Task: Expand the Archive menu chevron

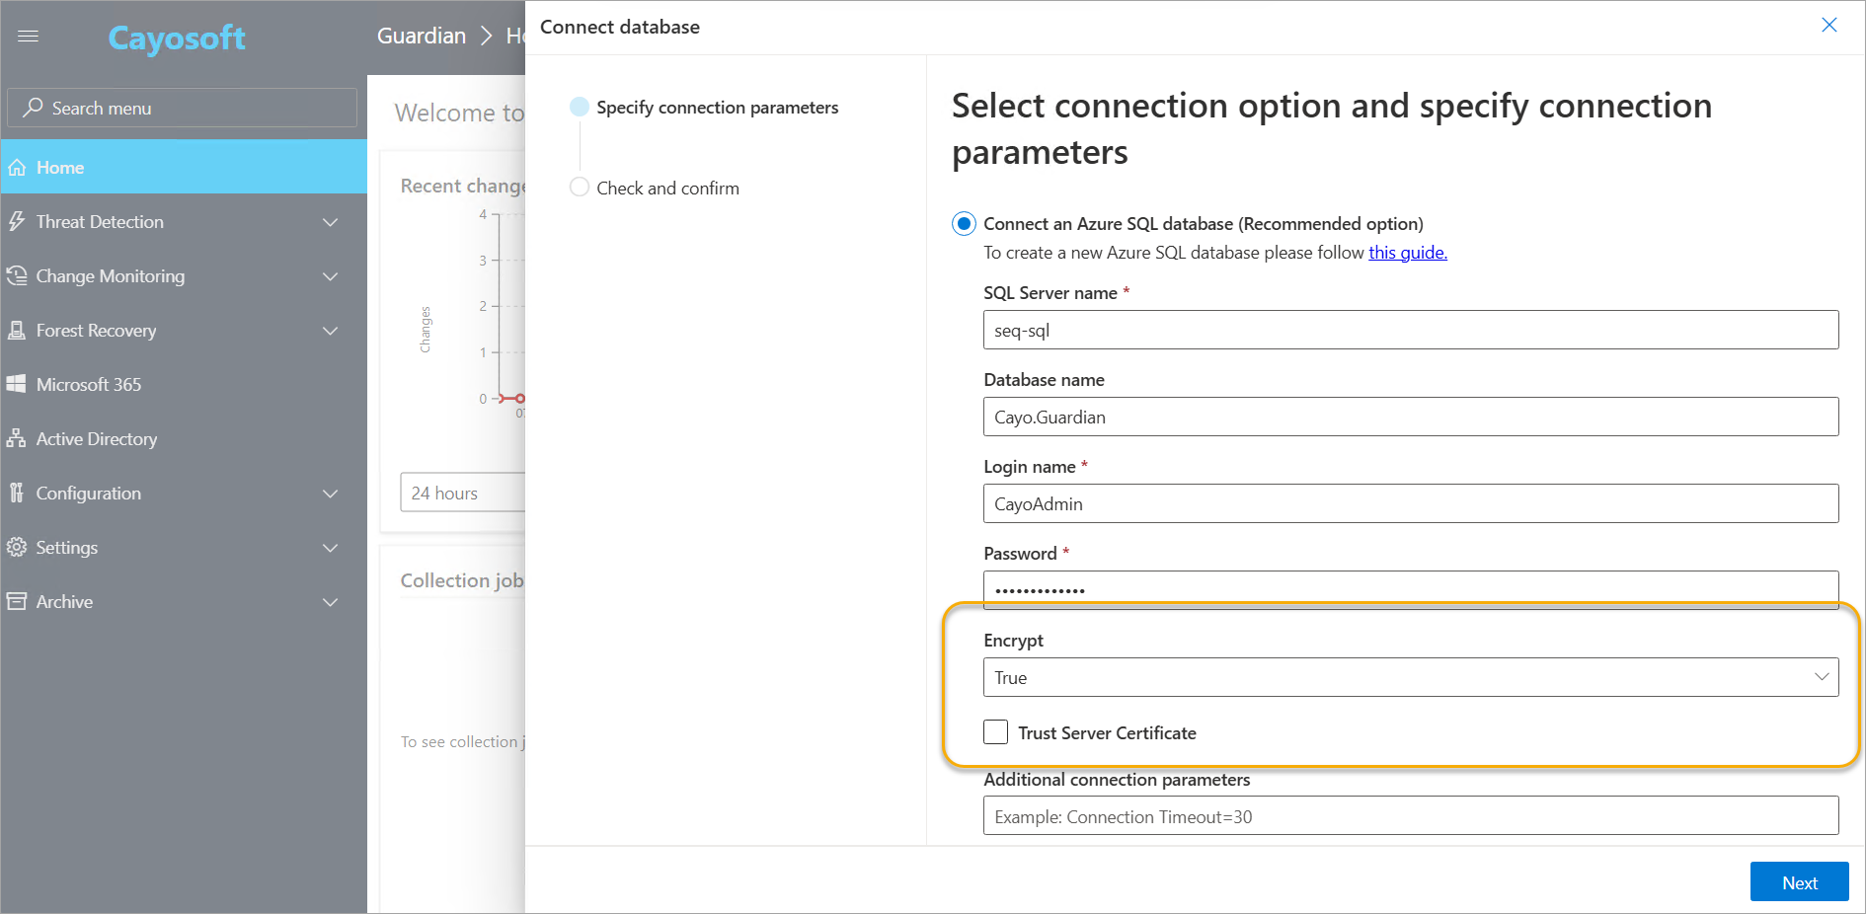Action: (x=331, y=602)
